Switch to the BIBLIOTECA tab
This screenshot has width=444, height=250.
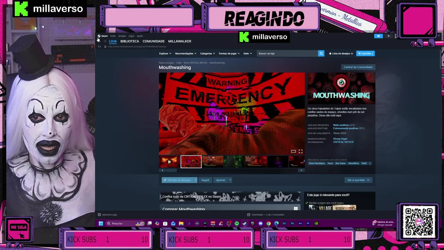pos(130,41)
